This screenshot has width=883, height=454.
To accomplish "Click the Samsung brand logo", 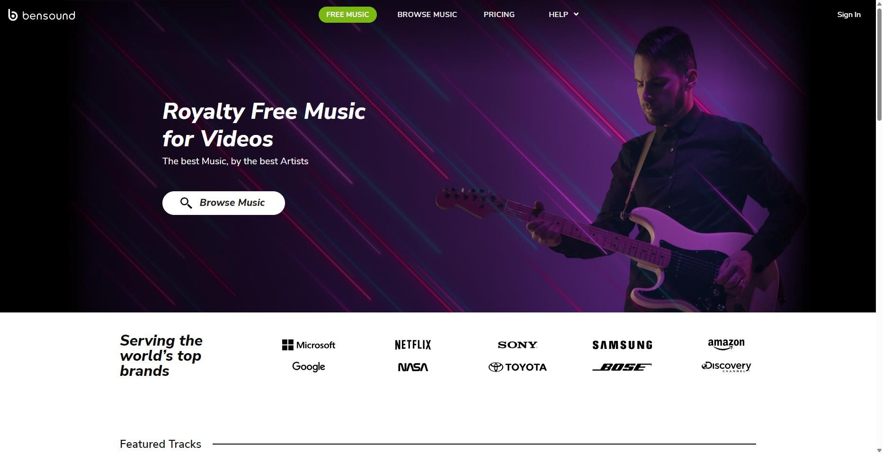I will [622, 345].
